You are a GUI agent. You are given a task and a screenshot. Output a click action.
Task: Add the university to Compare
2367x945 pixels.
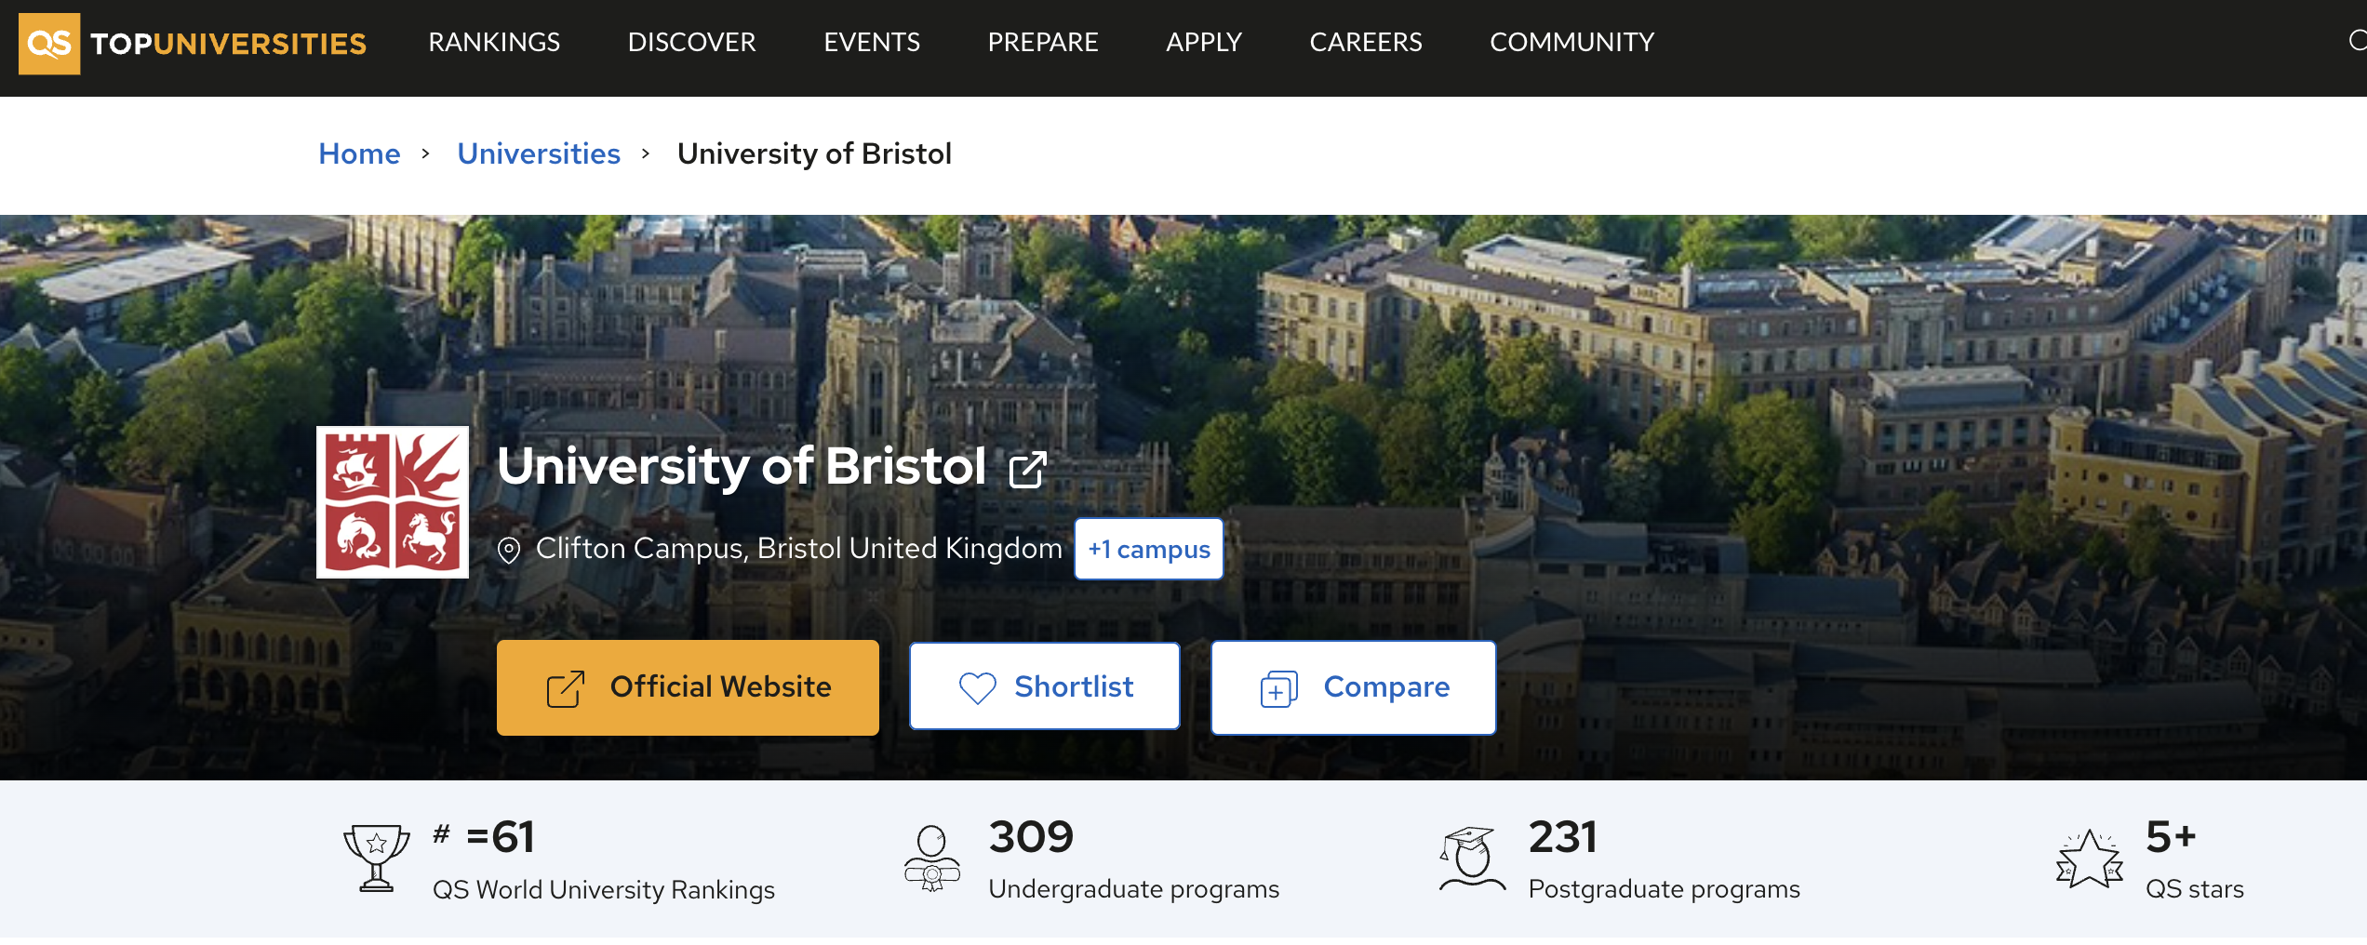tap(1354, 687)
